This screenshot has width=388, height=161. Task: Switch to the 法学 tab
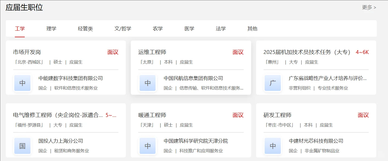(x=221, y=28)
